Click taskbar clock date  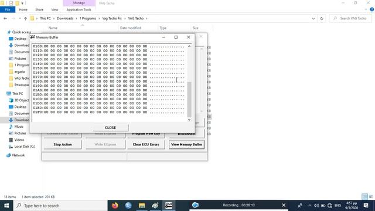[x=352, y=206]
